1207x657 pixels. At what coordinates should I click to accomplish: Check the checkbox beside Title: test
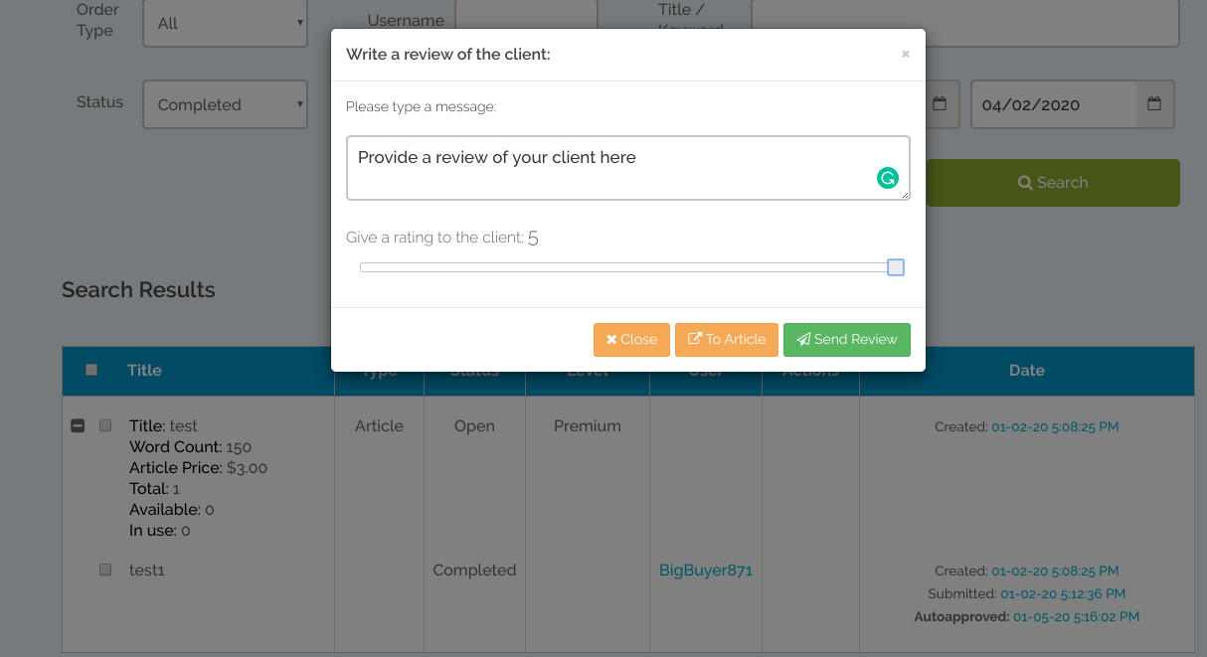(x=105, y=425)
